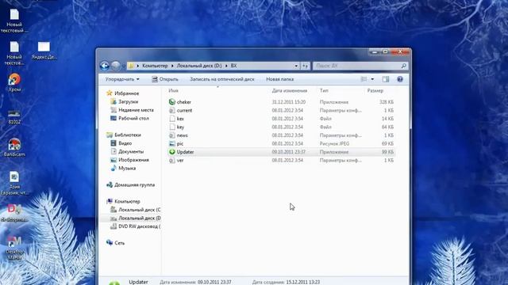Image resolution: width=508 pixels, height=285 pixels.
Task: Open the address bar history dropdown
Action: click(x=296, y=66)
